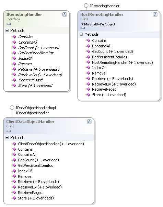This screenshot has height=207, width=163.
Task: Select Retrieve (+ 5 overloads) in HostRemotingHandler
Action: [113, 79]
